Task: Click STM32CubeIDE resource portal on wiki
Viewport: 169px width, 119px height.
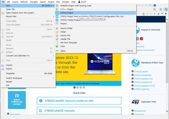Action: pos(79,101)
